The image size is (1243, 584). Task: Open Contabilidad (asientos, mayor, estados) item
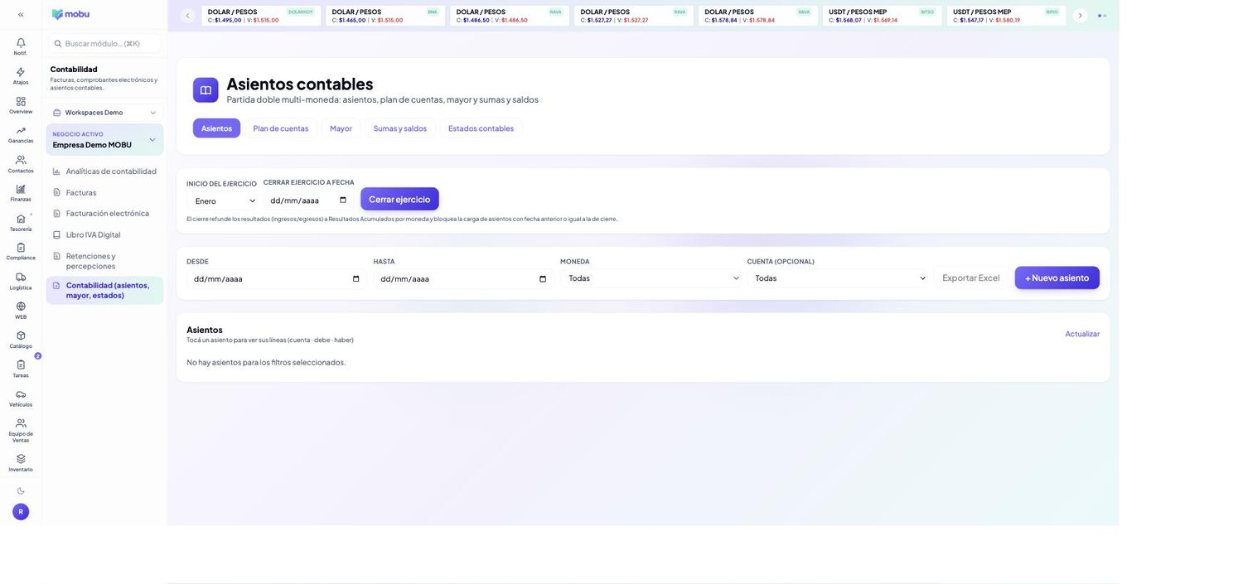104,290
